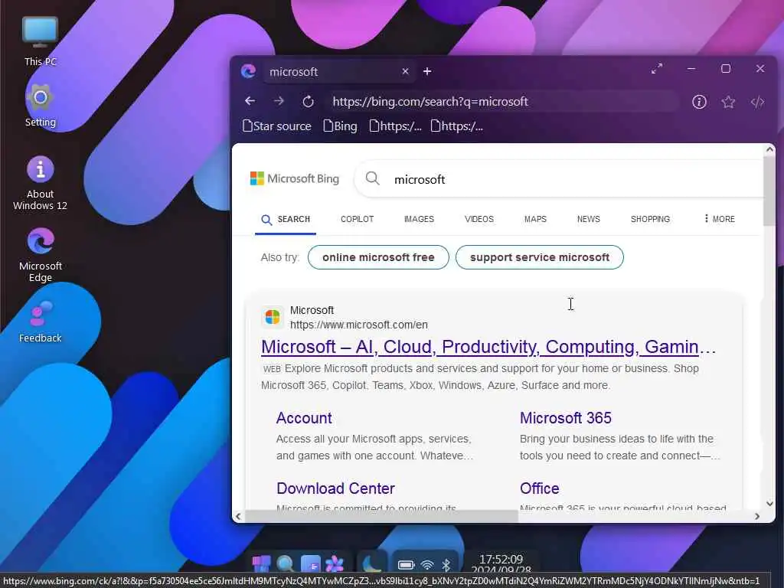This screenshot has width=784, height=588.
Task: Open the taskbar clock
Action: (501, 564)
